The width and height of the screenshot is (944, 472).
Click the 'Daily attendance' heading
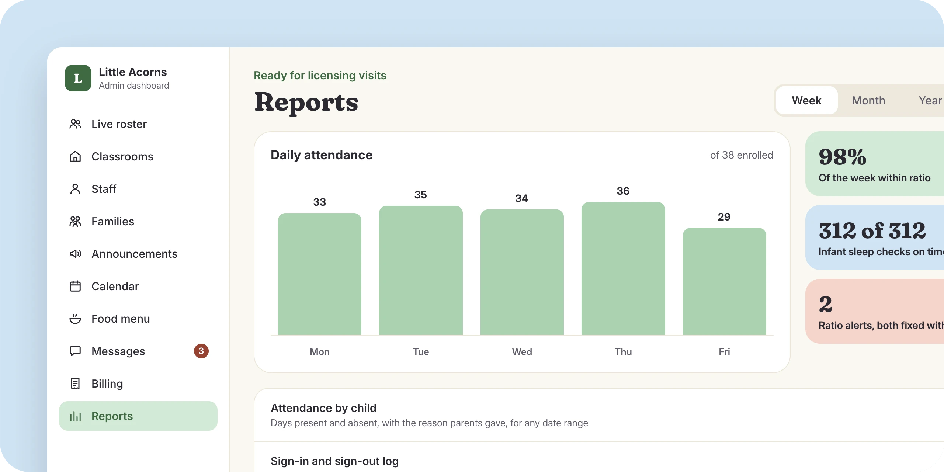pyautogui.click(x=322, y=155)
